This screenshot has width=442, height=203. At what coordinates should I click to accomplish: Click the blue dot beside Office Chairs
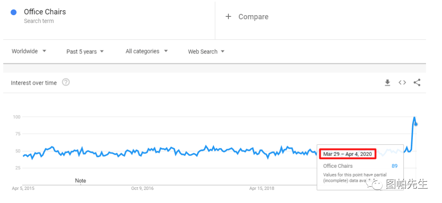coord(14,12)
